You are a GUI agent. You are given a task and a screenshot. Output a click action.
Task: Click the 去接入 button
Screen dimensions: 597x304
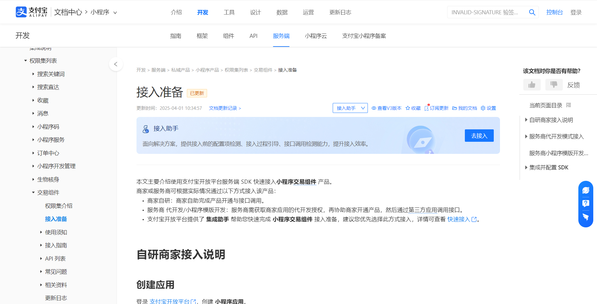click(x=479, y=136)
